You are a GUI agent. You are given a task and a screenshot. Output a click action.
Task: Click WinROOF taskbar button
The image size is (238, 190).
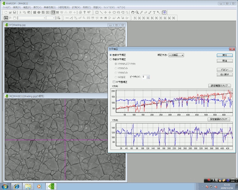(x=51, y=186)
